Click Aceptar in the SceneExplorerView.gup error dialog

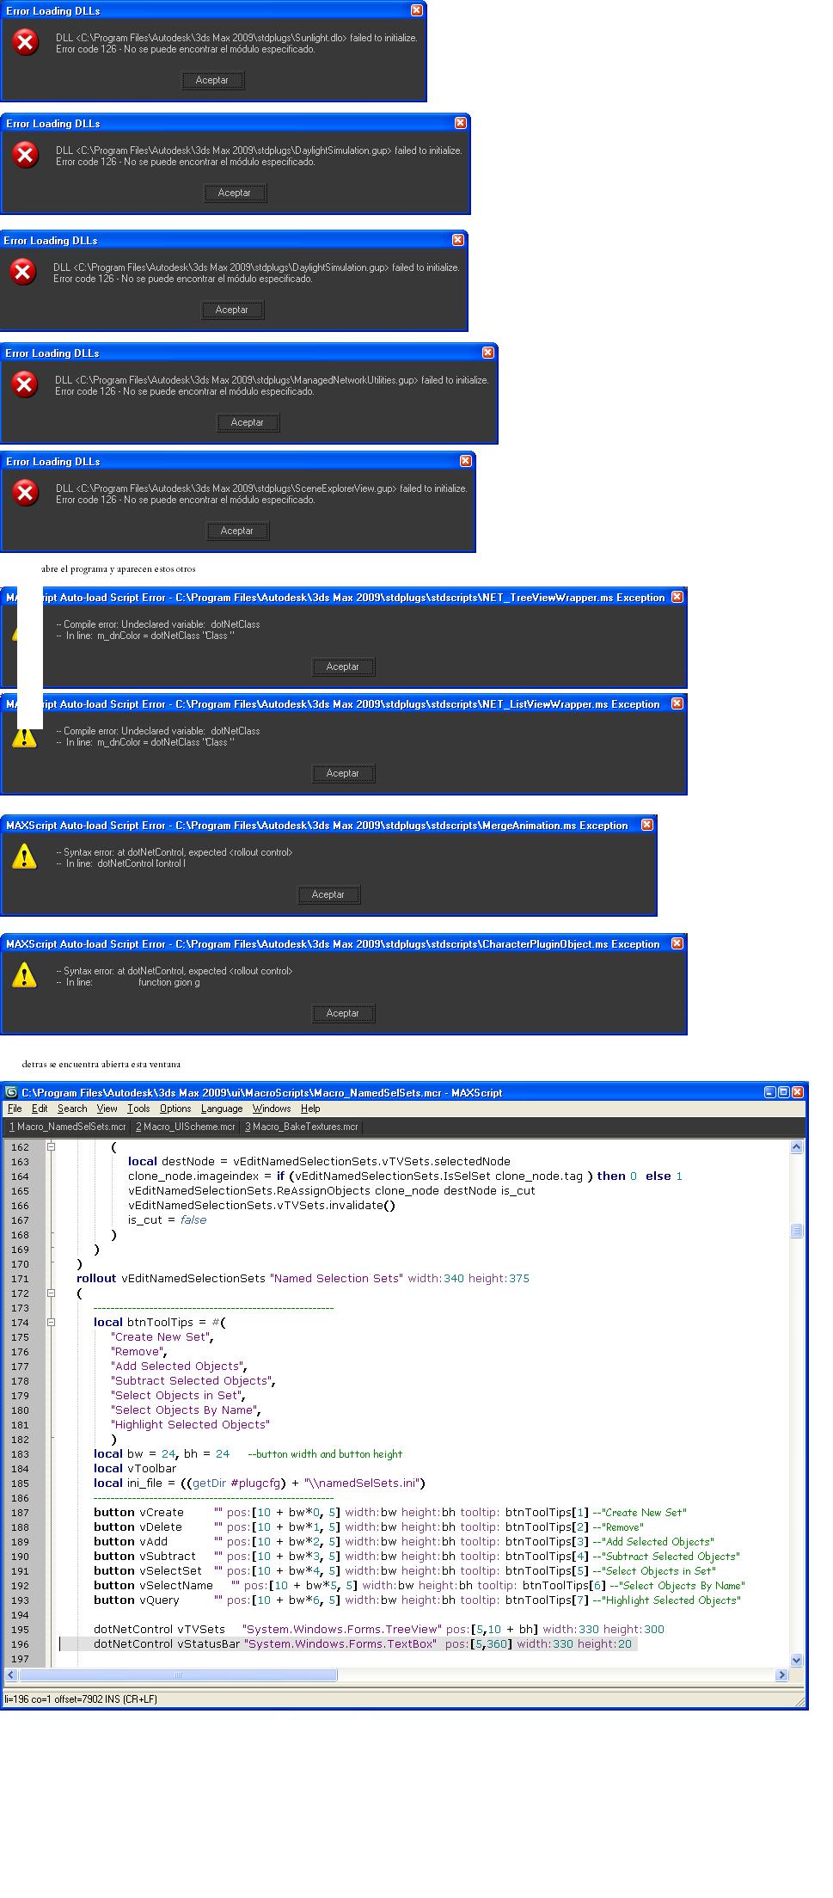[x=236, y=531]
